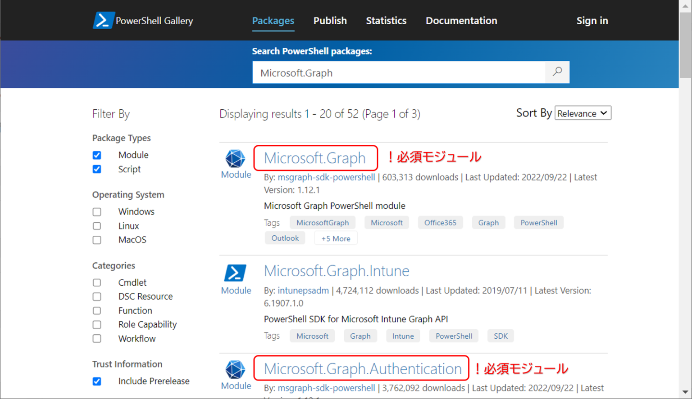Viewport: 692px width, 399px height.
Task: Click the Sign in link
Action: (592, 20)
